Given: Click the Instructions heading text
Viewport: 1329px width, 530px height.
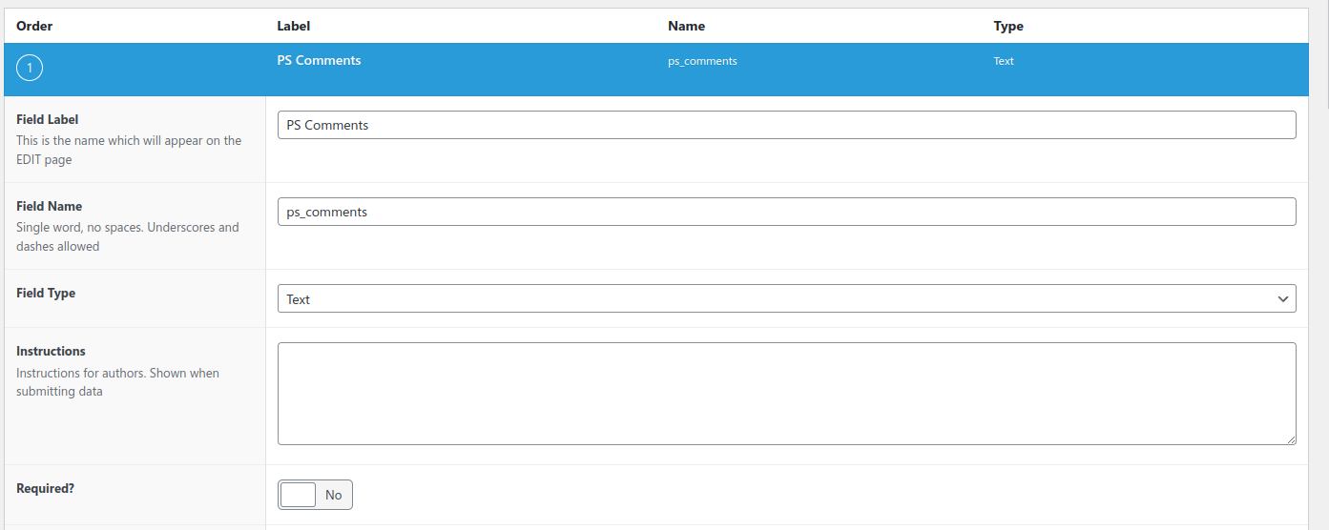Looking at the screenshot, I should pyautogui.click(x=51, y=351).
